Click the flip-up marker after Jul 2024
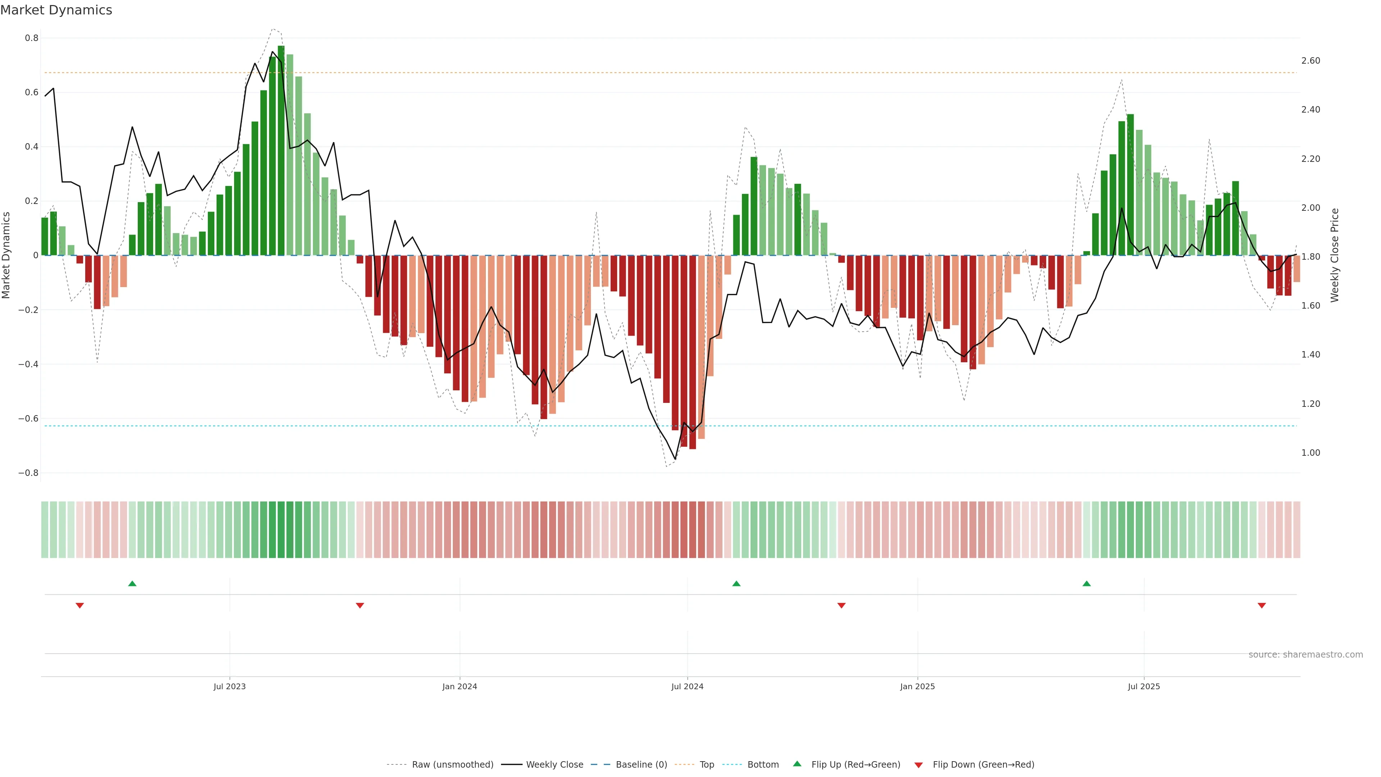The height and width of the screenshot is (777, 1381). tap(736, 583)
